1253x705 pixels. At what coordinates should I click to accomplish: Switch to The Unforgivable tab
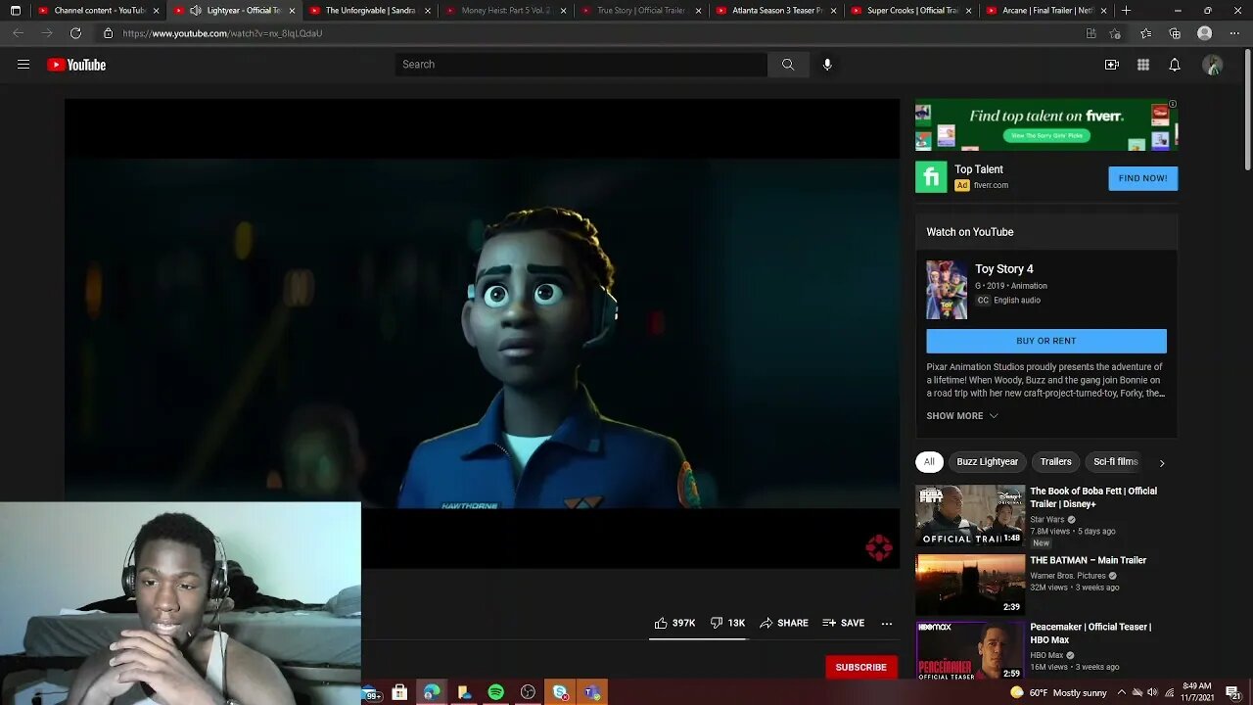point(369,11)
